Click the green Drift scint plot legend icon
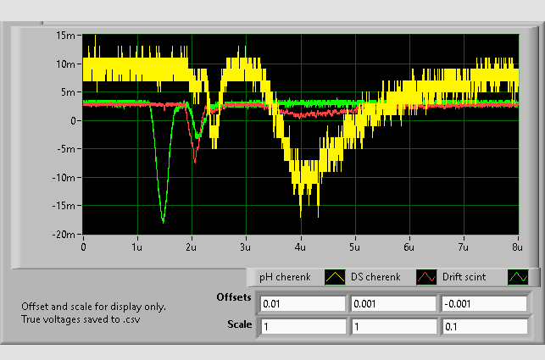The width and height of the screenshot is (545, 360). 518,277
